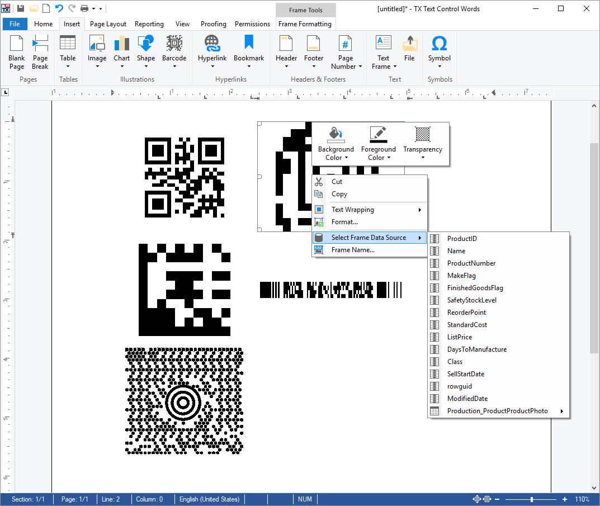Image resolution: width=600 pixels, height=506 pixels.
Task: Insert a Barcode object
Action: click(174, 53)
